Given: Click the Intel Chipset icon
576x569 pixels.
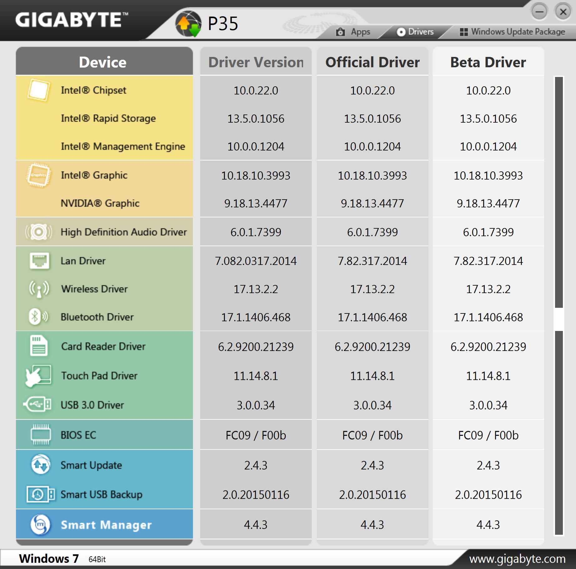Looking at the screenshot, I should [x=38, y=90].
